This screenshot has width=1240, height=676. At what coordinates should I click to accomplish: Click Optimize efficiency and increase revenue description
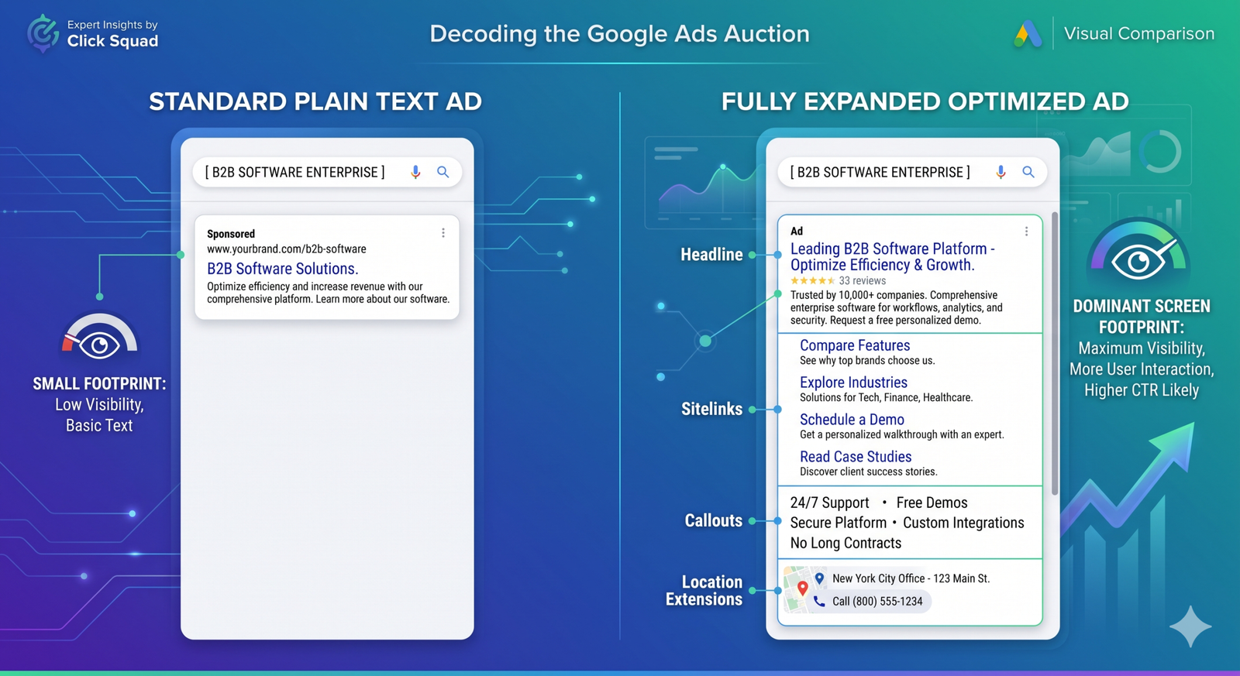(x=328, y=293)
